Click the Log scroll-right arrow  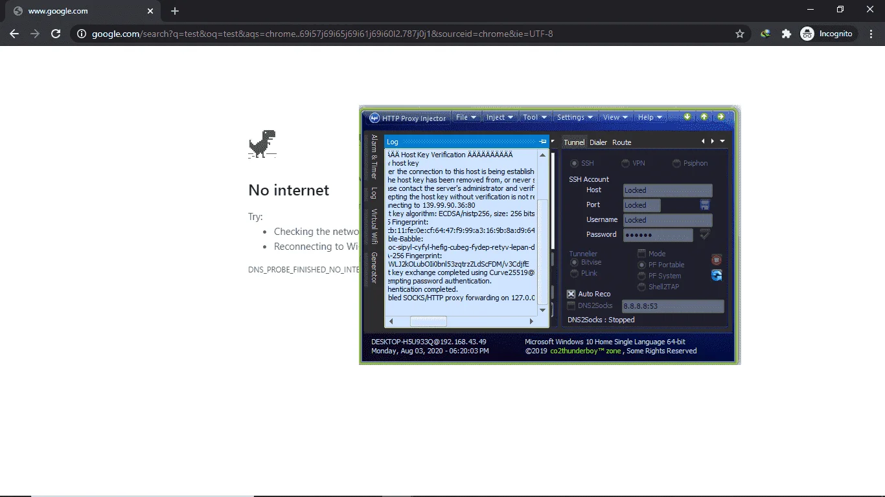[x=532, y=321]
